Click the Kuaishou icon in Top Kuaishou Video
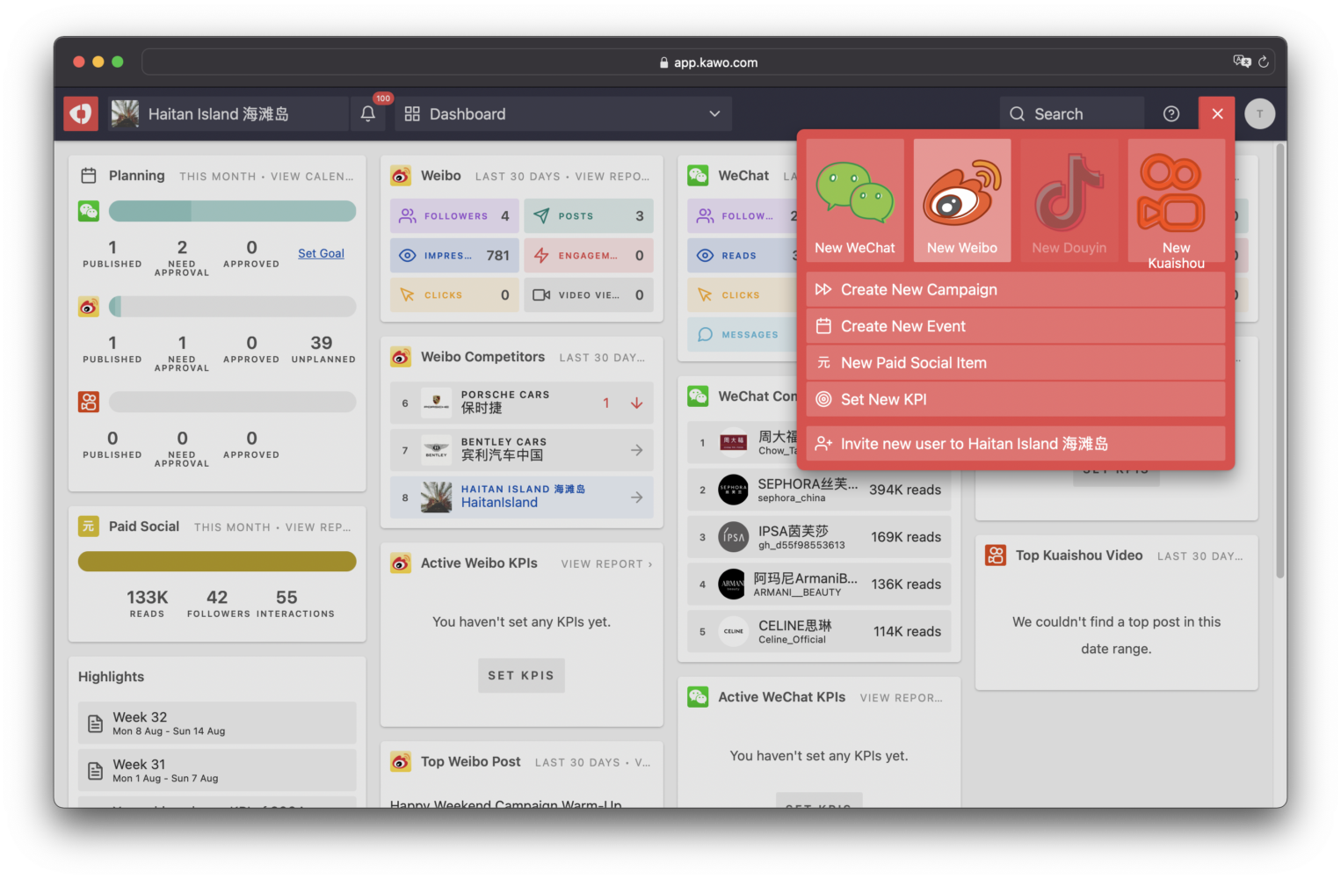1341x879 pixels. (x=995, y=555)
